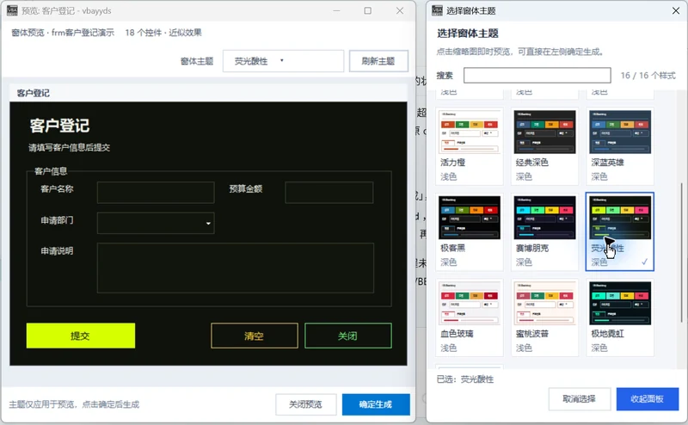Image resolution: width=688 pixels, height=425 pixels.
Task: Click the 请填写客户信息后提交 subtitle text
Action: [70, 147]
